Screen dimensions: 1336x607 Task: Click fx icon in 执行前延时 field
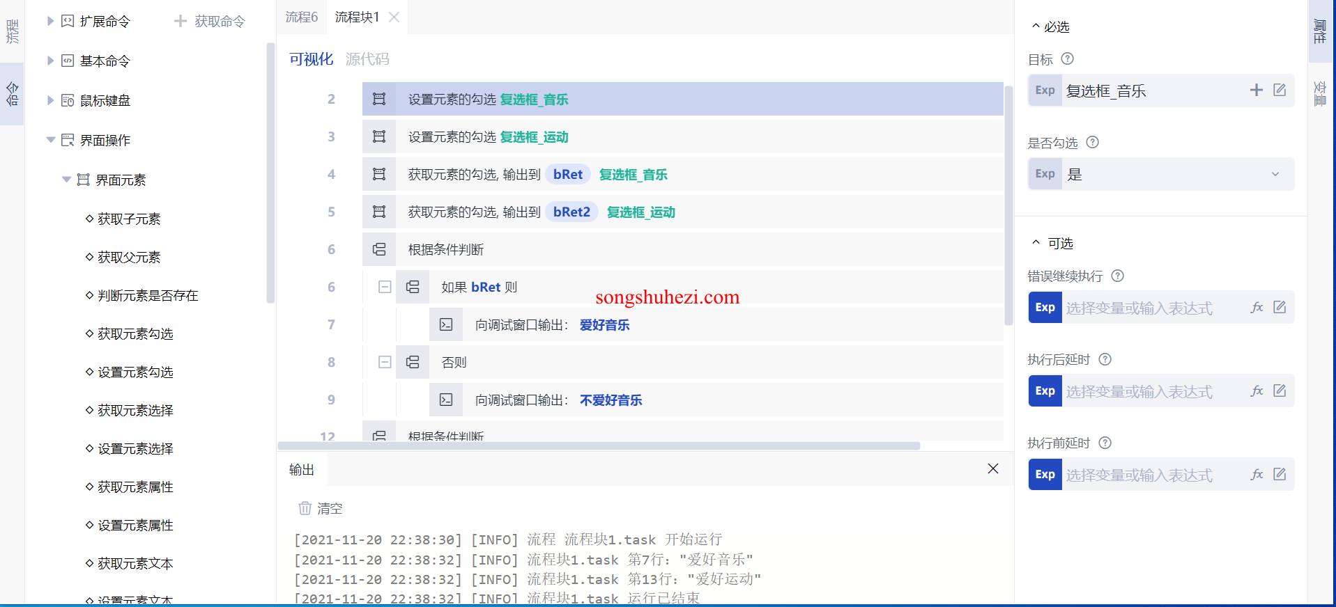tap(1257, 474)
